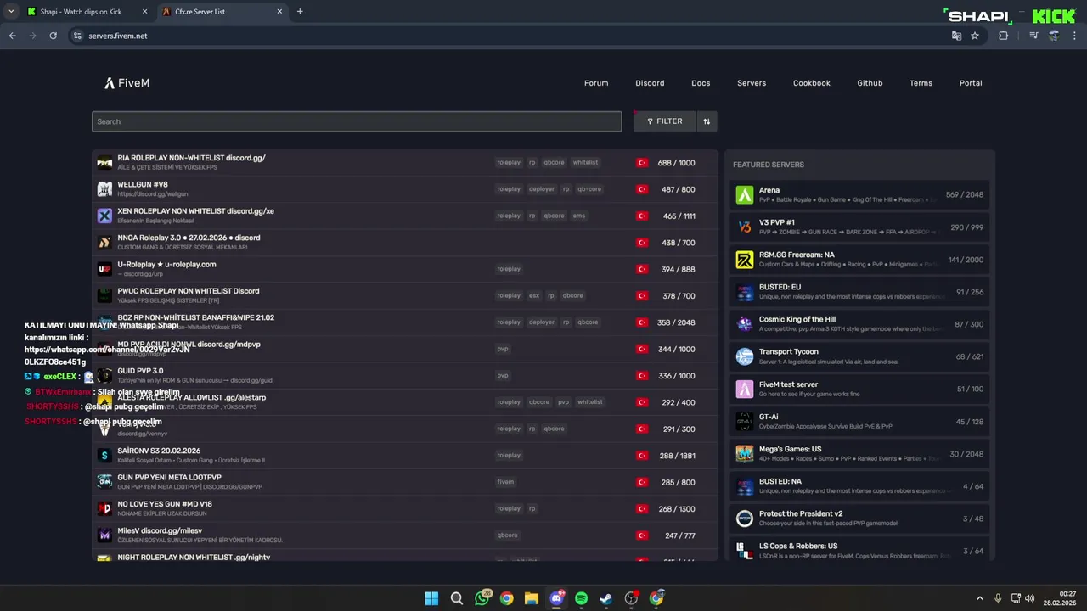Click the SAİRONV S3 server icon
This screenshot has width=1087, height=611.
click(104, 456)
